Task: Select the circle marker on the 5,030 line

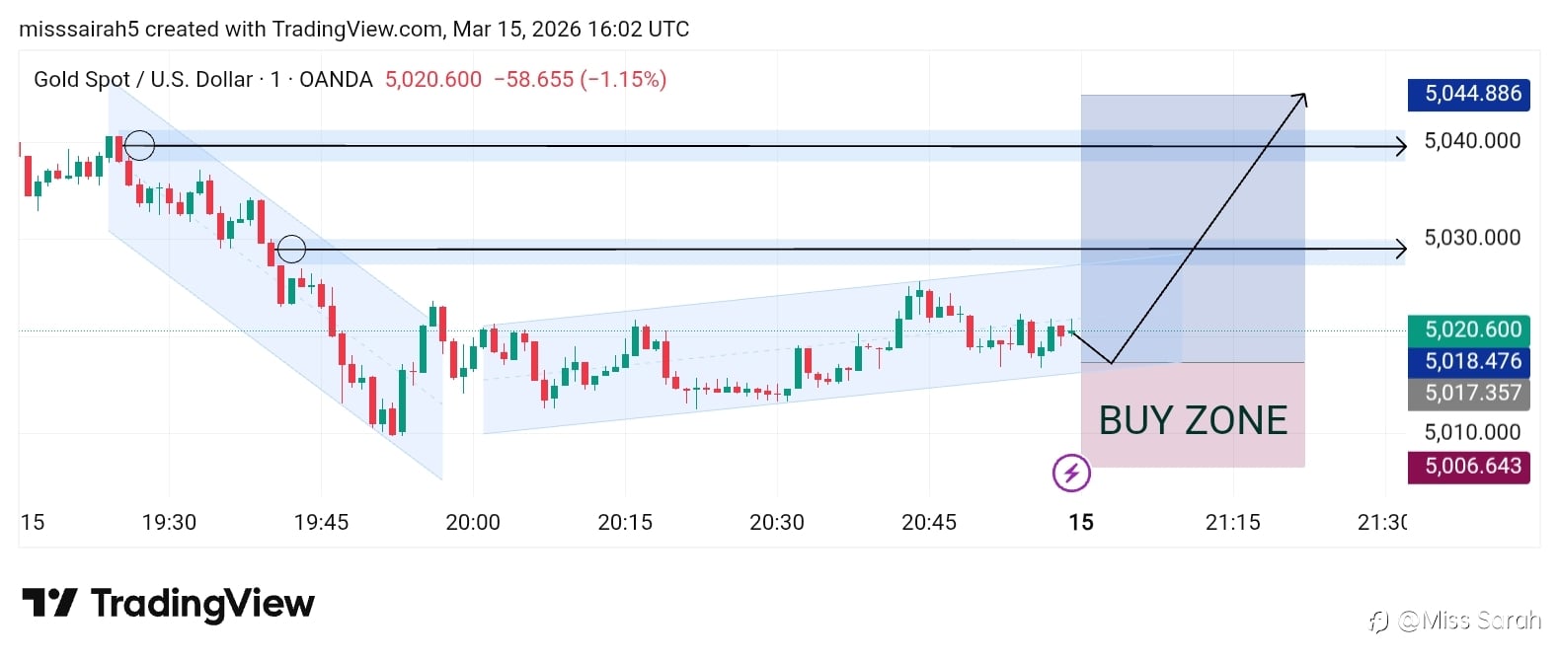Action: pyautogui.click(x=291, y=249)
